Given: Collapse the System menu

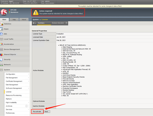Looking at the screenshot, I should click(x=15, y=70).
